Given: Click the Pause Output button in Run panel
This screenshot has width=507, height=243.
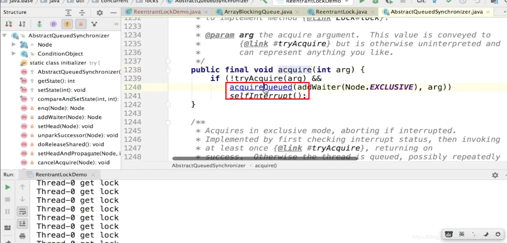Looking at the screenshot, I should (x=7, y=211).
